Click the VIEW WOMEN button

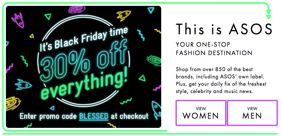click(x=201, y=113)
